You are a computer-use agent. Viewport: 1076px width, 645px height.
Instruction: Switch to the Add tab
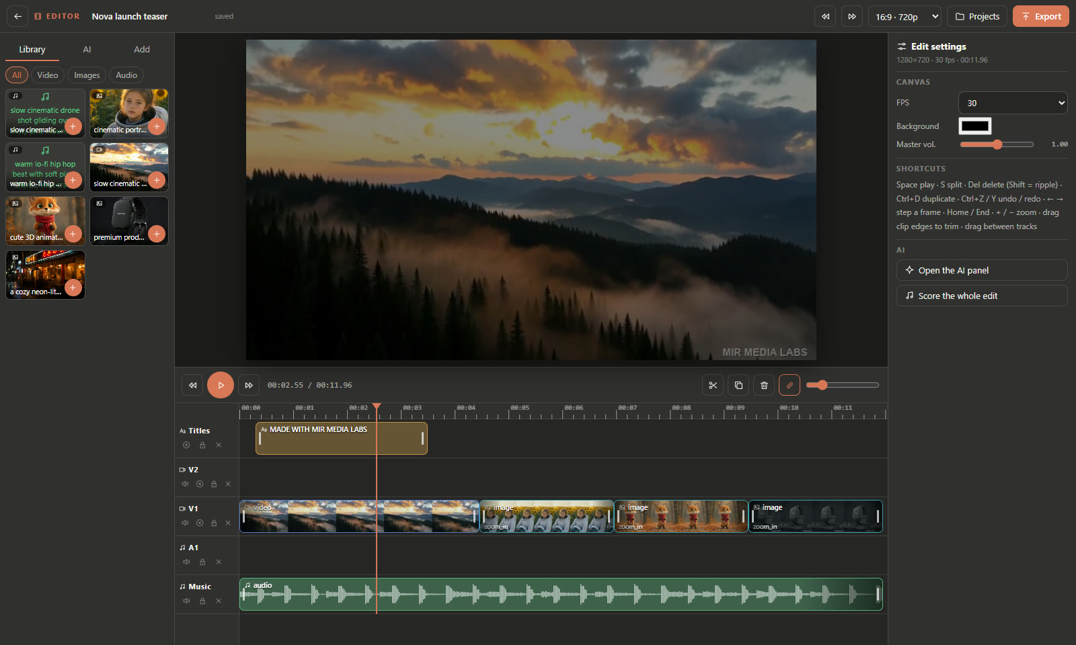[x=142, y=49]
